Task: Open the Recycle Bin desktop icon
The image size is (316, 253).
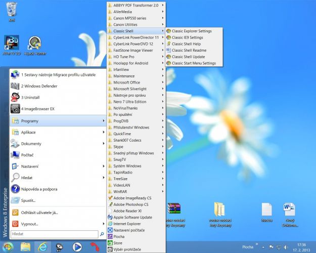Action: [12, 11]
